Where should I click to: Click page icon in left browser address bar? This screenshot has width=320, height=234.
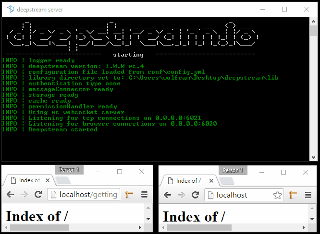53,195
